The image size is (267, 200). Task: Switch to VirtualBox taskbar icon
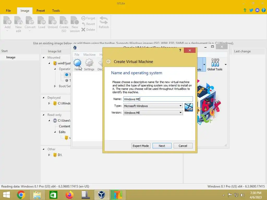(102, 195)
